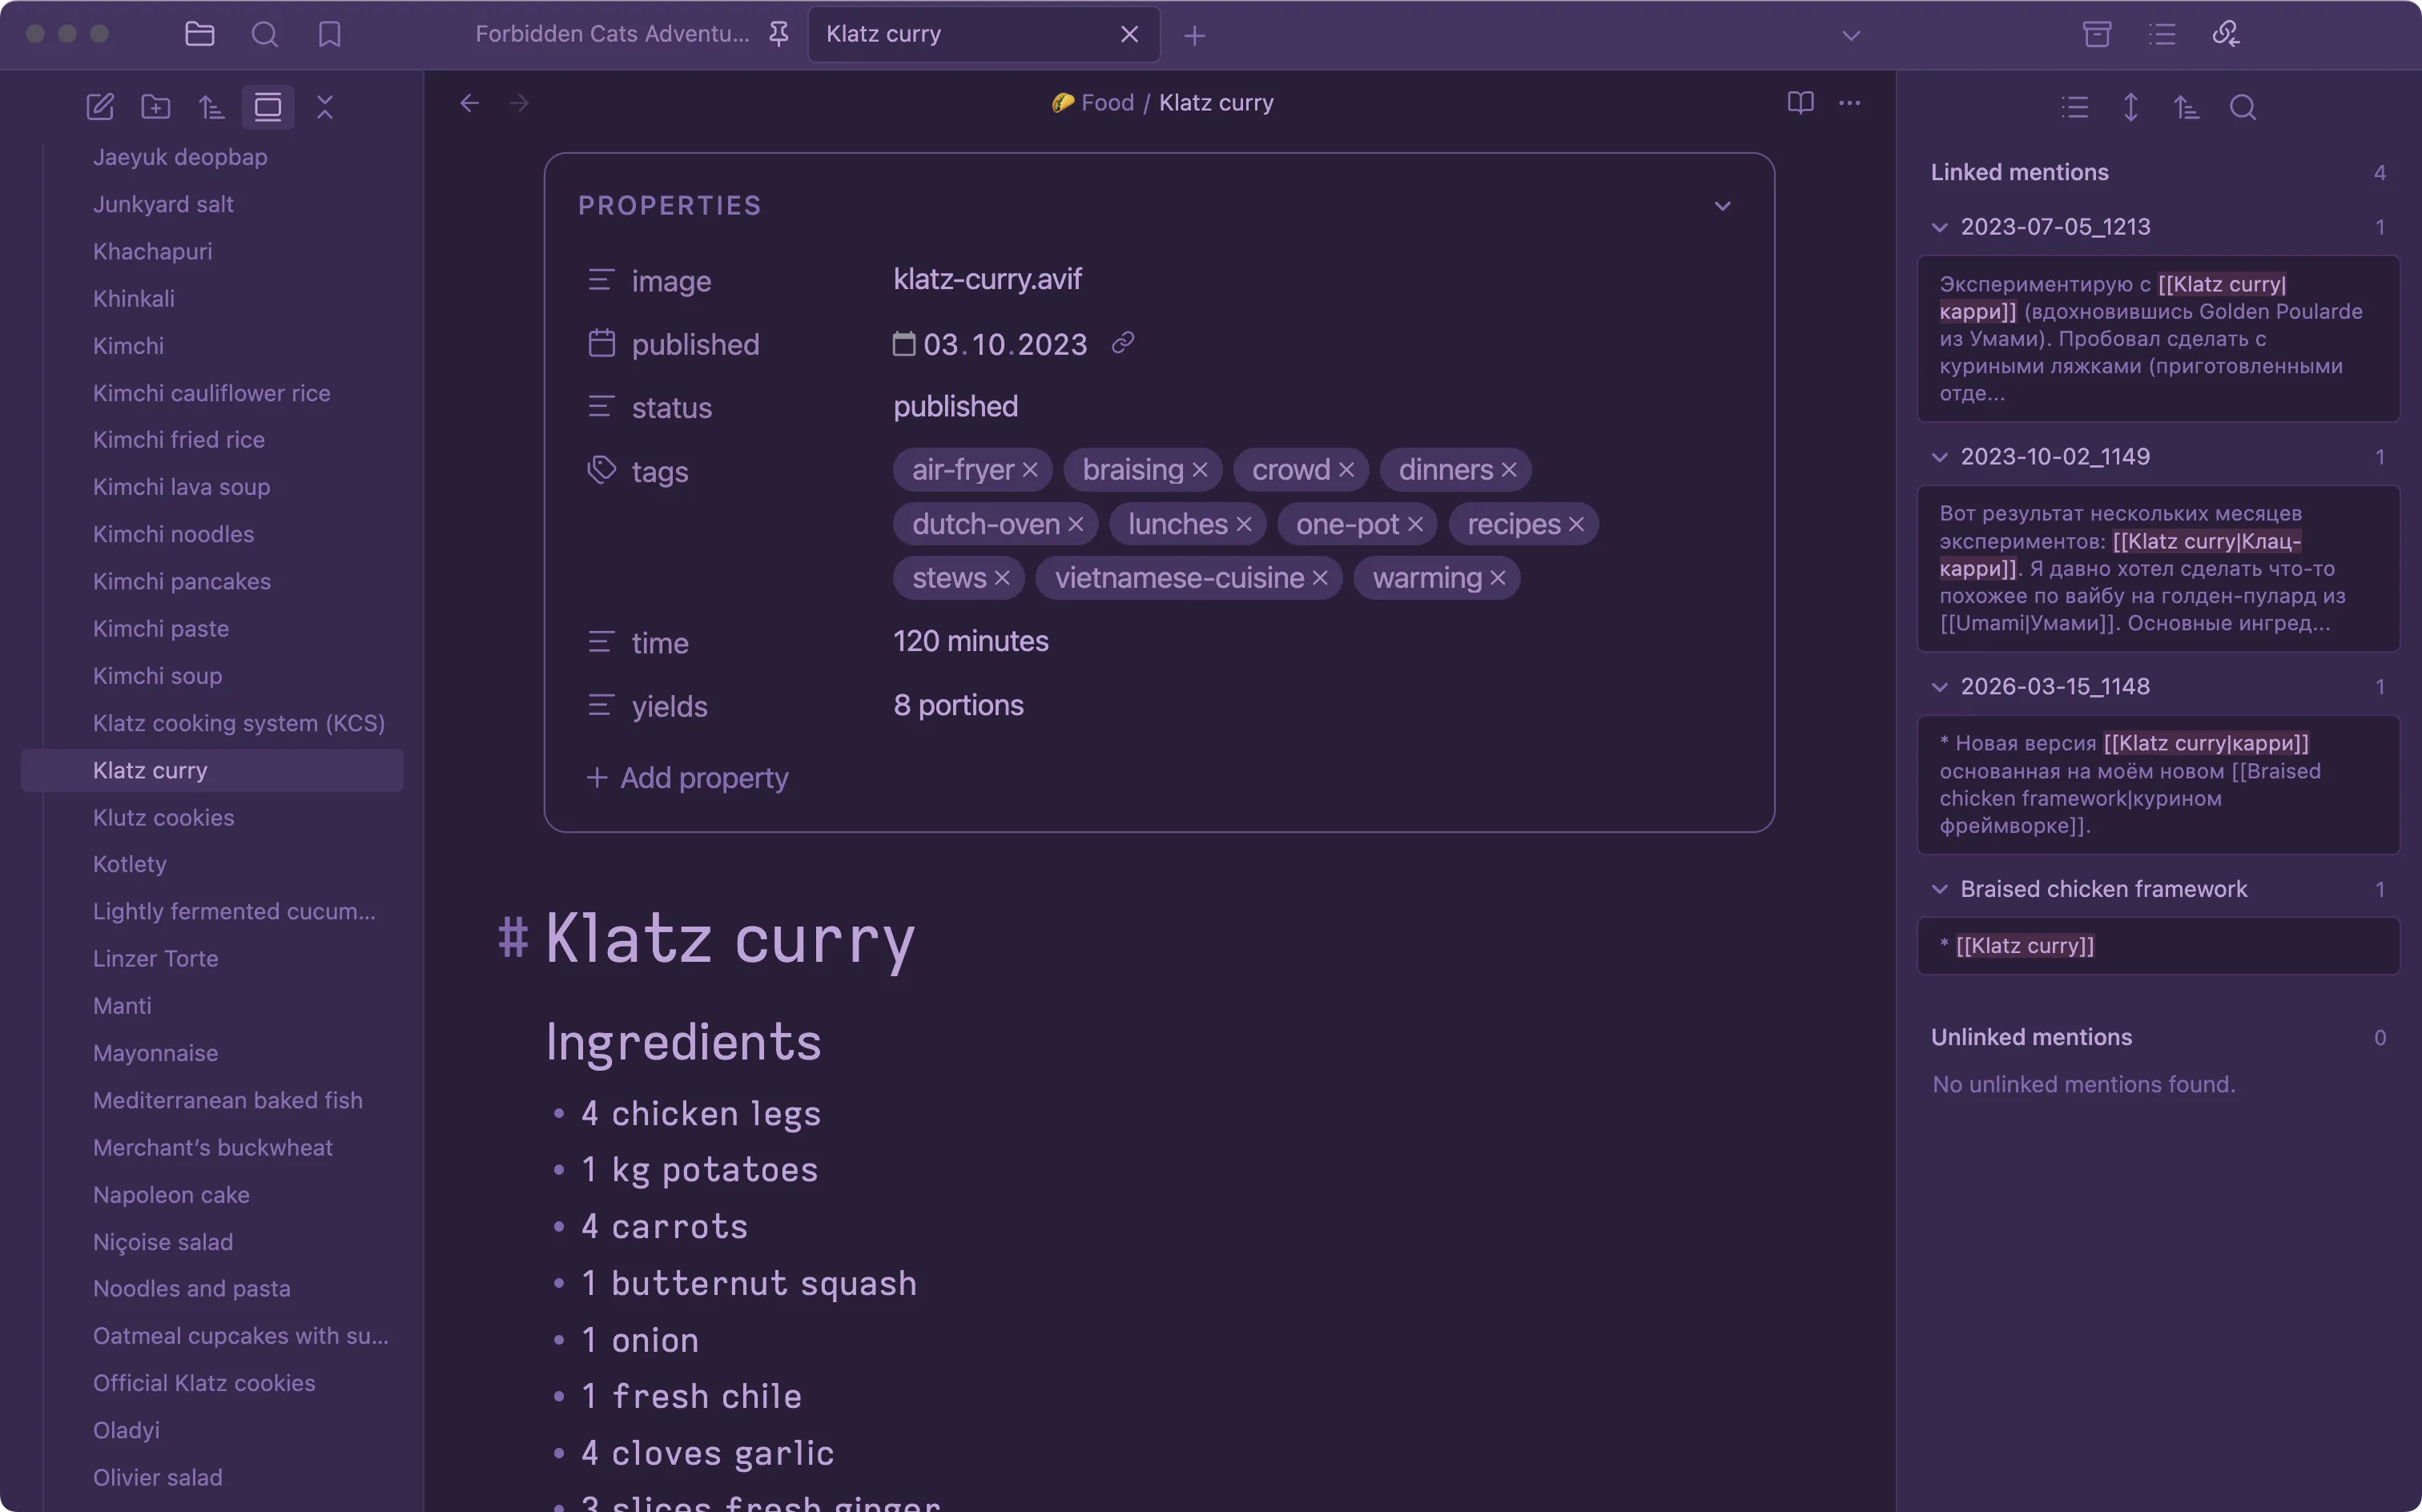The width and height of the screenshot is (2422, 1512).
Task: Open [[Klatz curry]] mention in Braised chicken framework
Action: point(2025,946)
